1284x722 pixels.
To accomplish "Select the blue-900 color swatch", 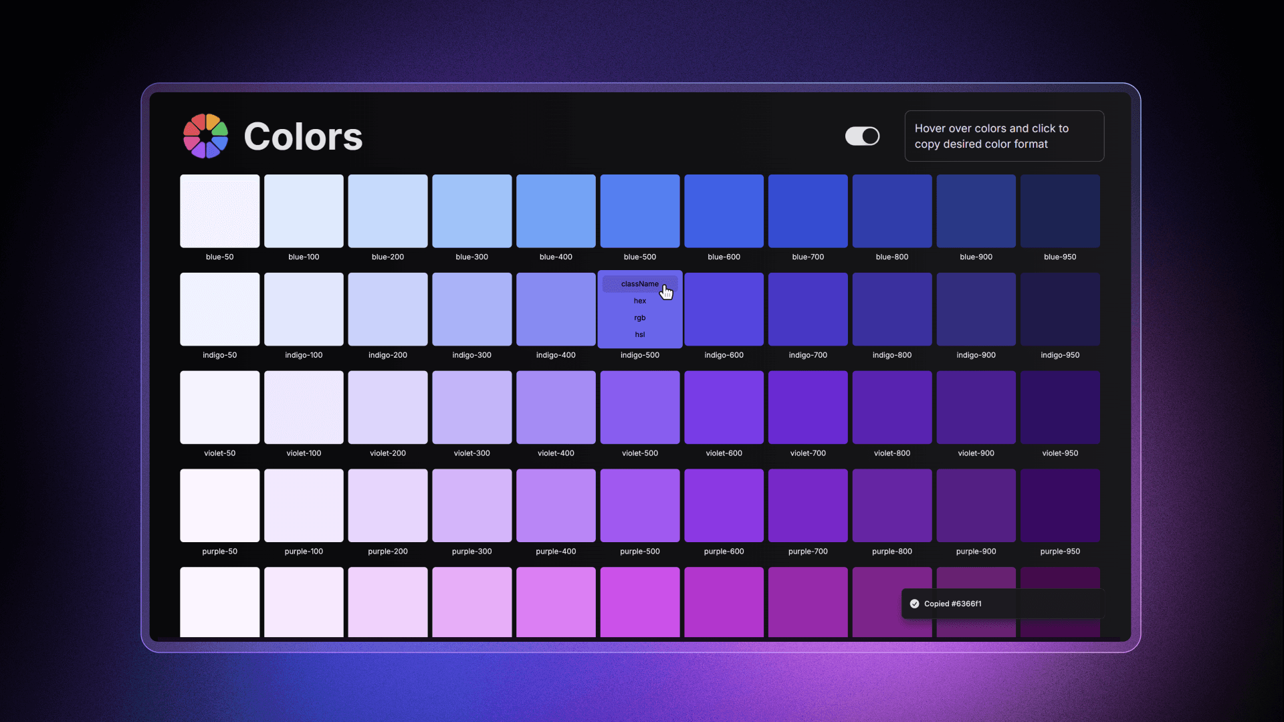I will point(976,211).
